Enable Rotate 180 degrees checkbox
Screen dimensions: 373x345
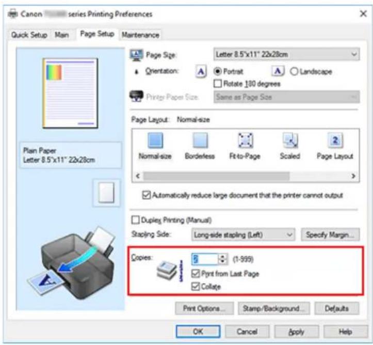tap(218, 84)
